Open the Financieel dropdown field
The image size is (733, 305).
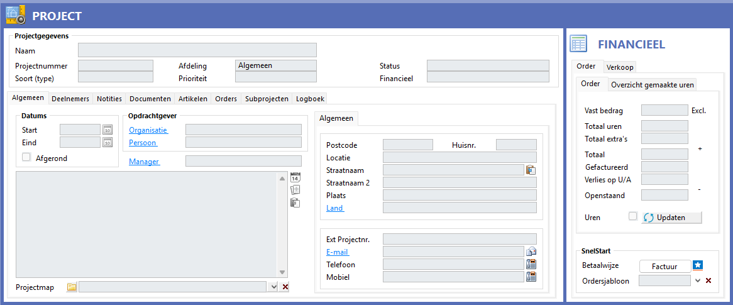pyautogui.click(x=488, y=77)
